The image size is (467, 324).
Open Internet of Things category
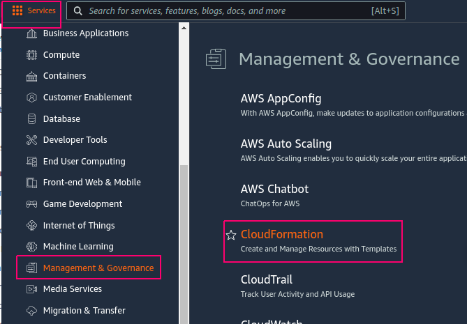79,226
